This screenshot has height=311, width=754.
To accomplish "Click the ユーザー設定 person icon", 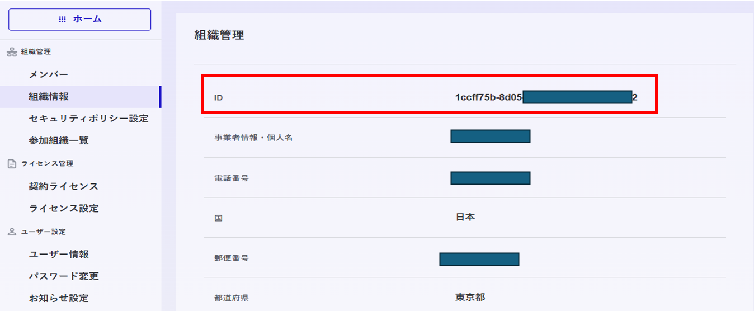I will pyautogui.click(x=12, y=232).
